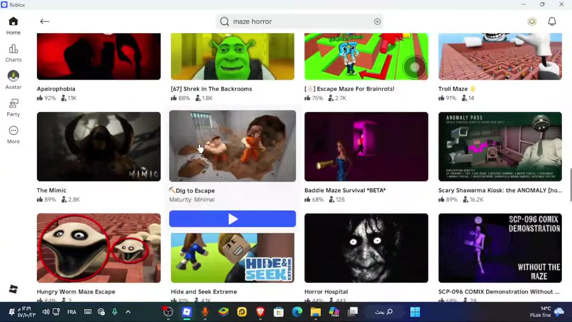Open Microsoft 365 app from taskbar
572x322 pixels.
coord(334,312)
